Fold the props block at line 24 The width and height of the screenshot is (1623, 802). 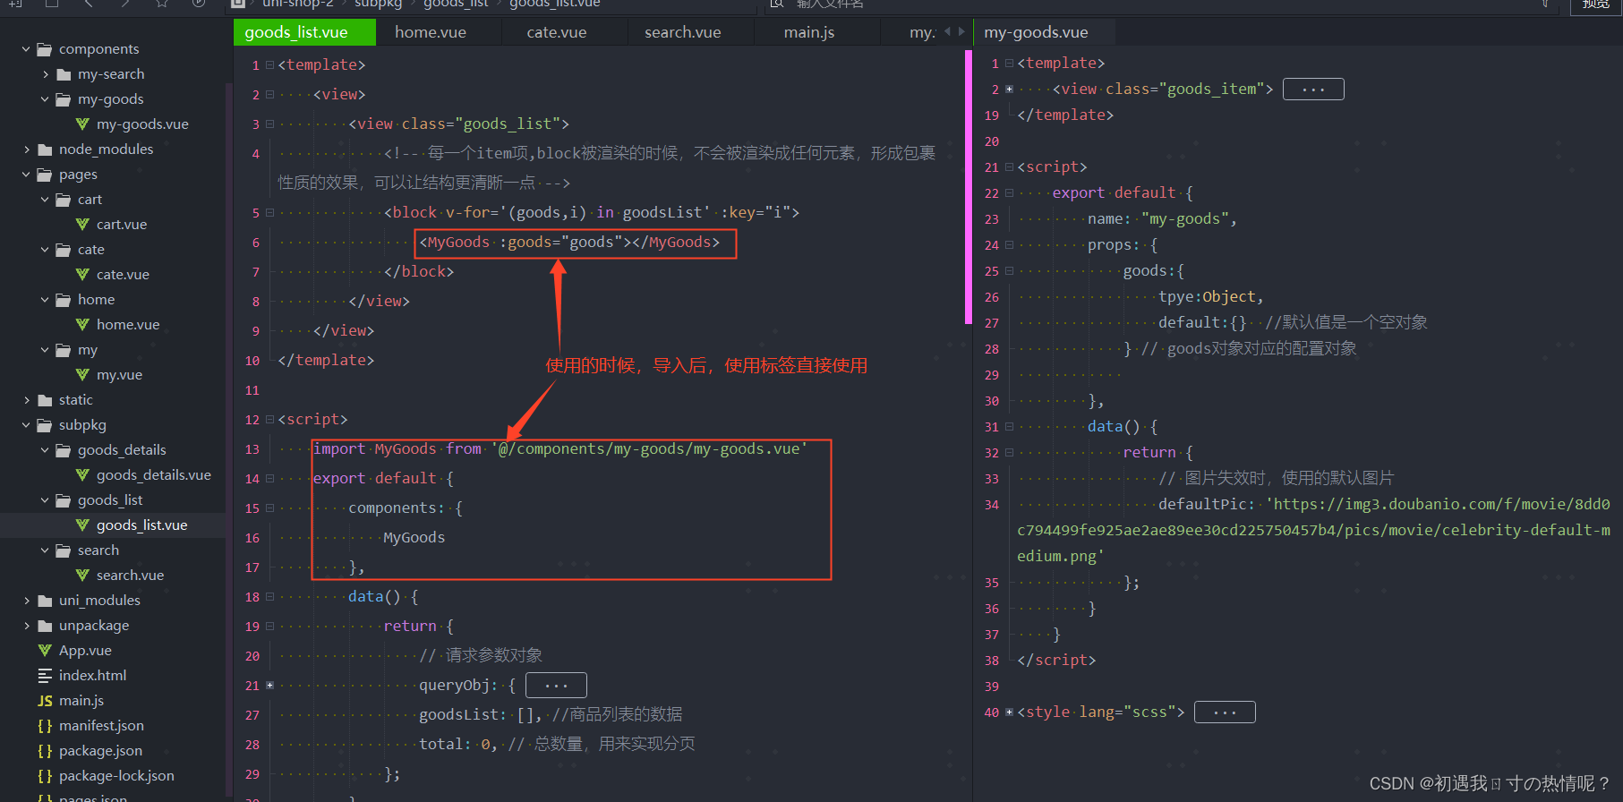click(1009, 245)
